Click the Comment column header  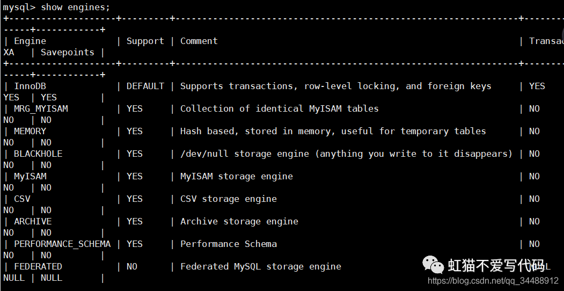[x=199, y=41]
